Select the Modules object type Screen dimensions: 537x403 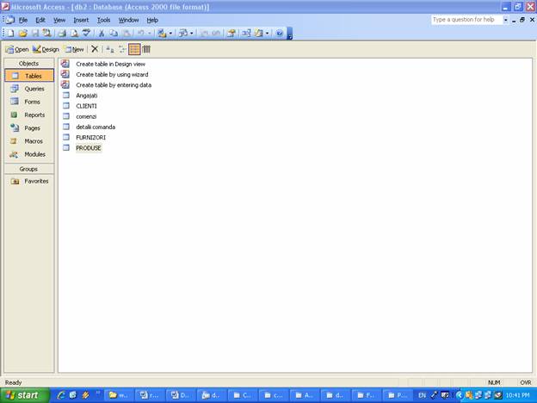(x=29, y=154)
